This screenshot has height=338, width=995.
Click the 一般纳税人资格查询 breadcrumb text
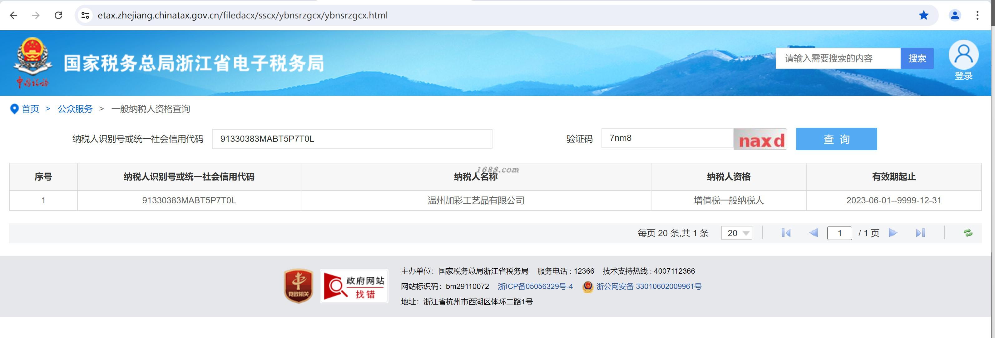[151, 109]
